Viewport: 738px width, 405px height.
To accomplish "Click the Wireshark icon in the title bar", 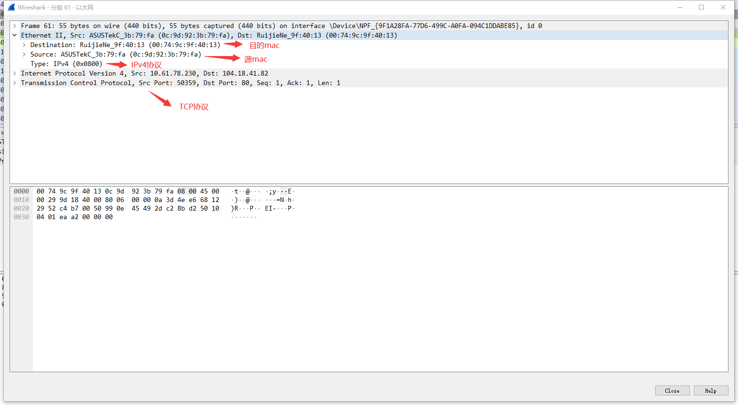I will tap(11, 7).
